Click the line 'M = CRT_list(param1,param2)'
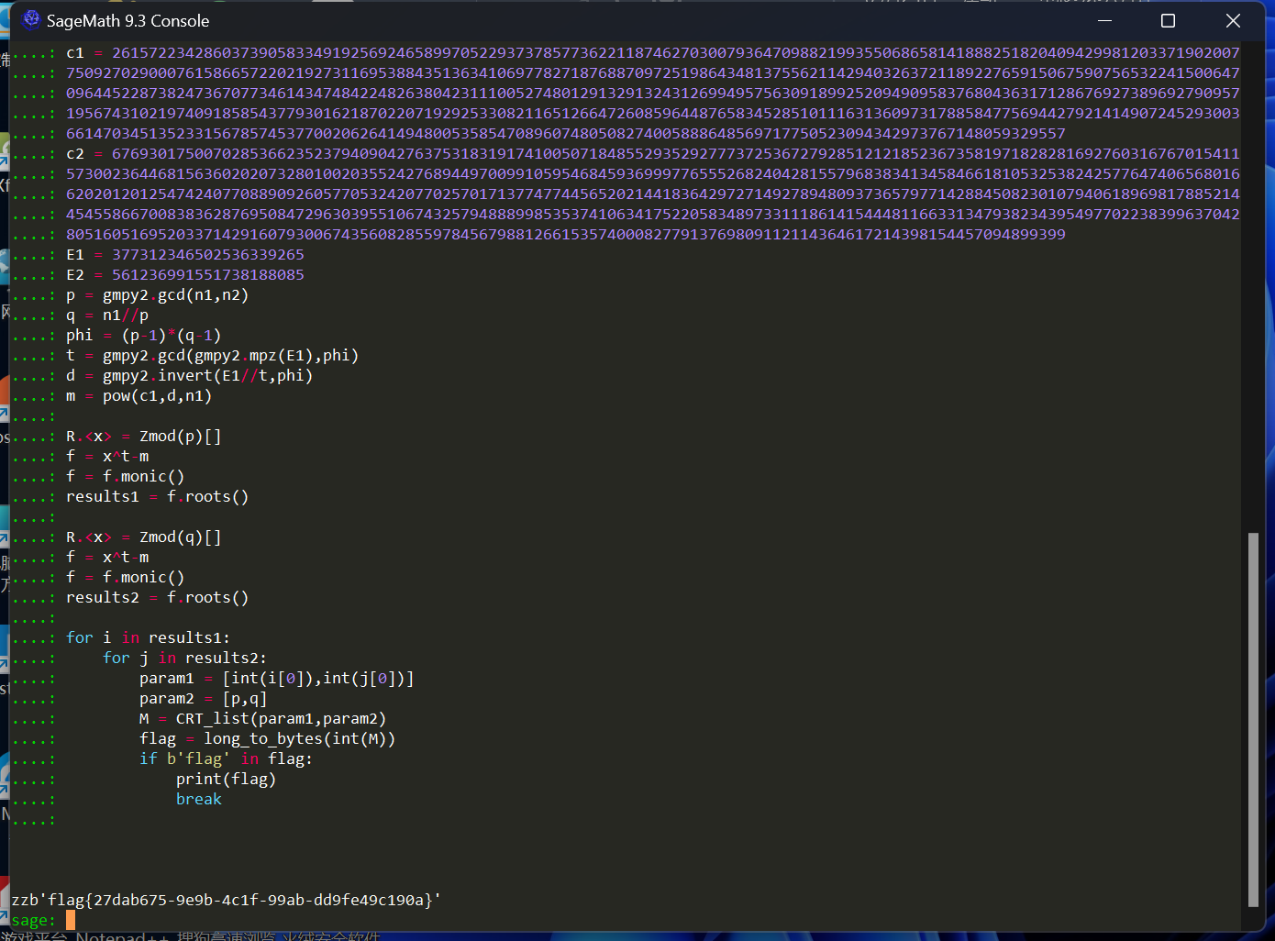 pos(262,718)
